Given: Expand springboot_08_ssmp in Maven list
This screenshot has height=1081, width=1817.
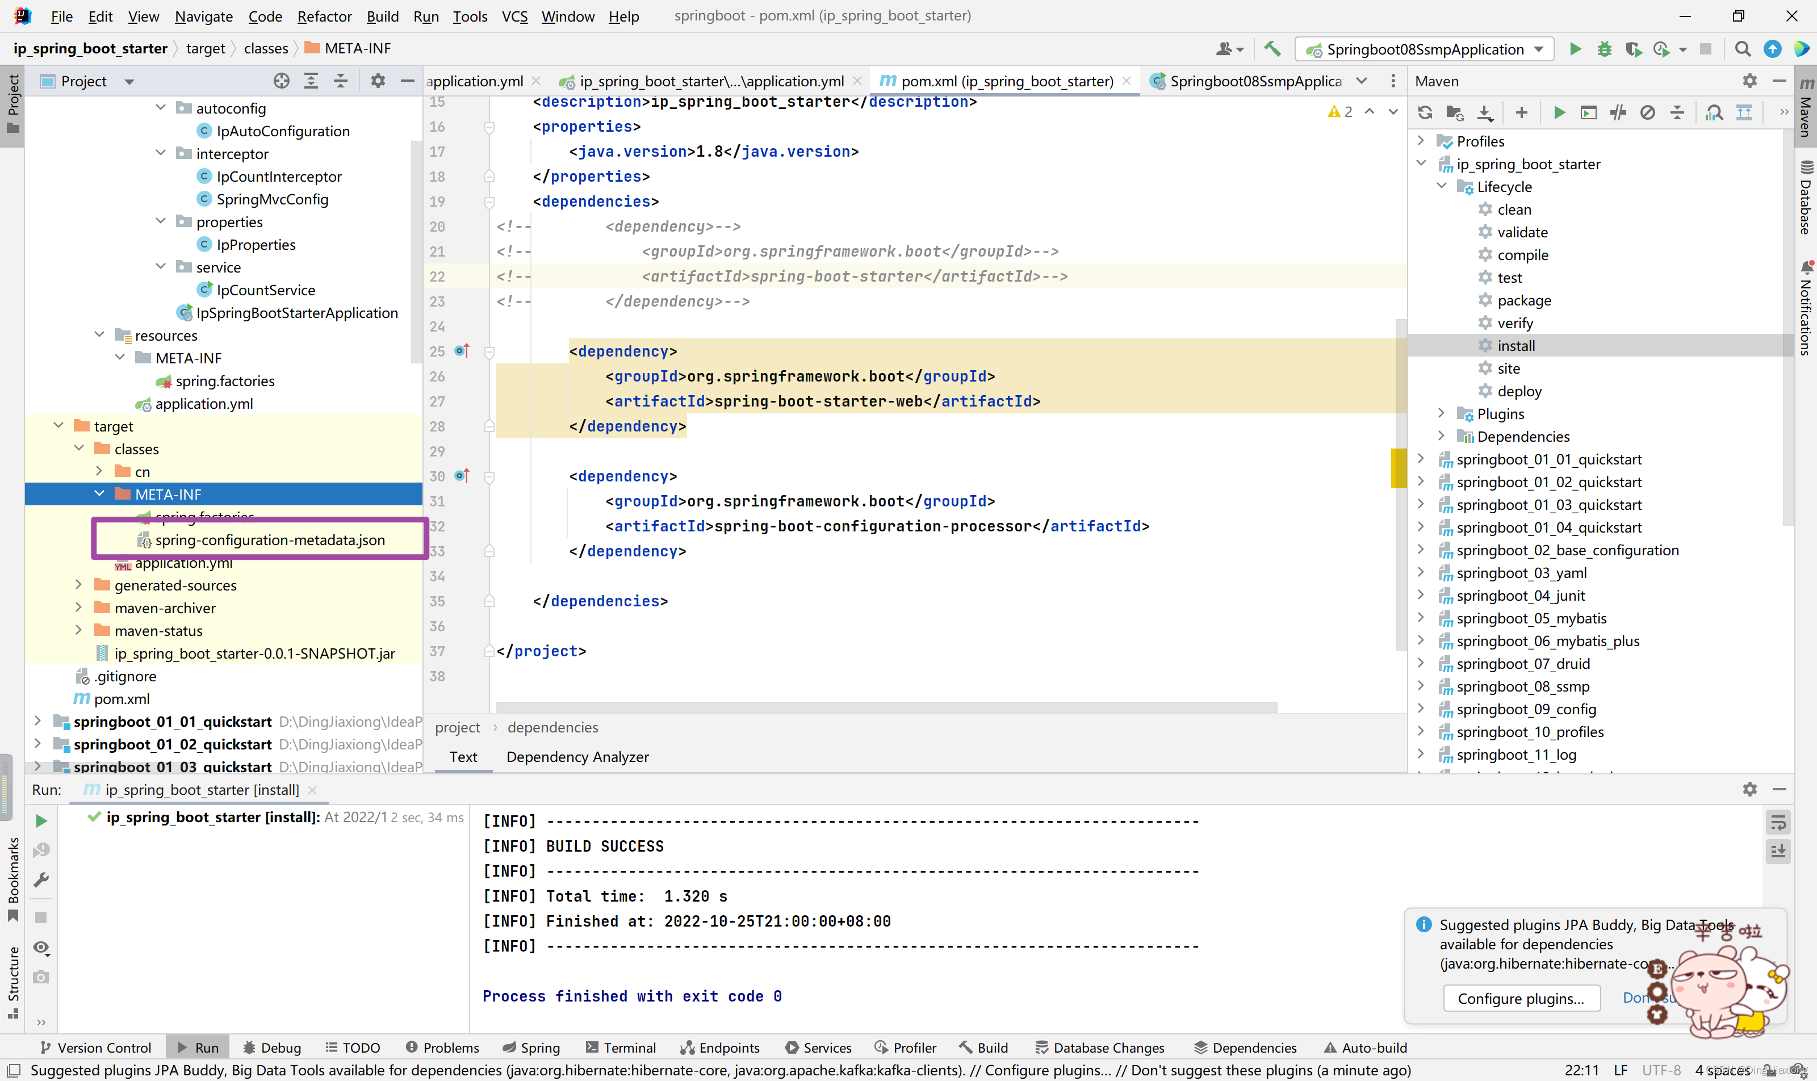Looking at the screenshot, I should pos(1421,685).
